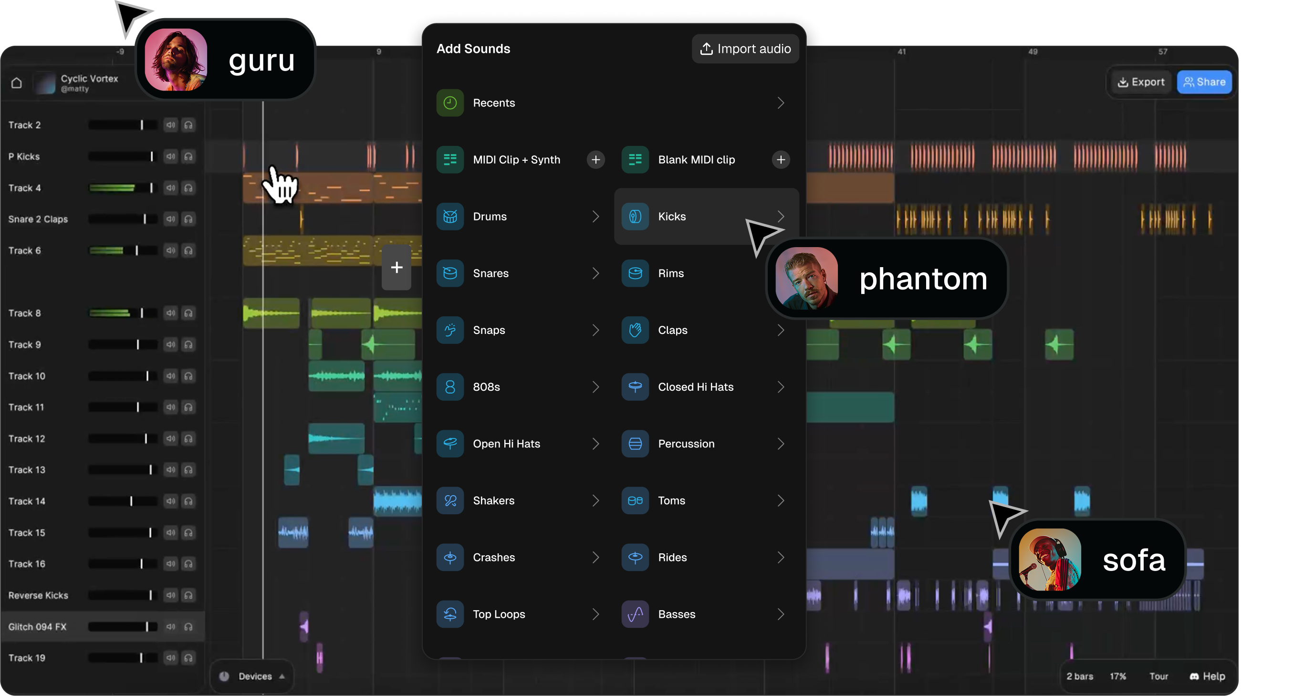Click the Toms category icon
Viewport: 1304px width, 696px height.
click(635, 500)
